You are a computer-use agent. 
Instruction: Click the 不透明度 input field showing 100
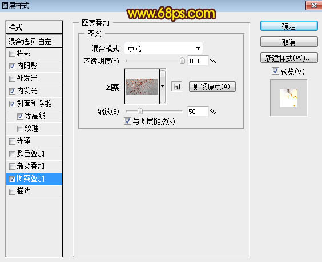(198, 61)
